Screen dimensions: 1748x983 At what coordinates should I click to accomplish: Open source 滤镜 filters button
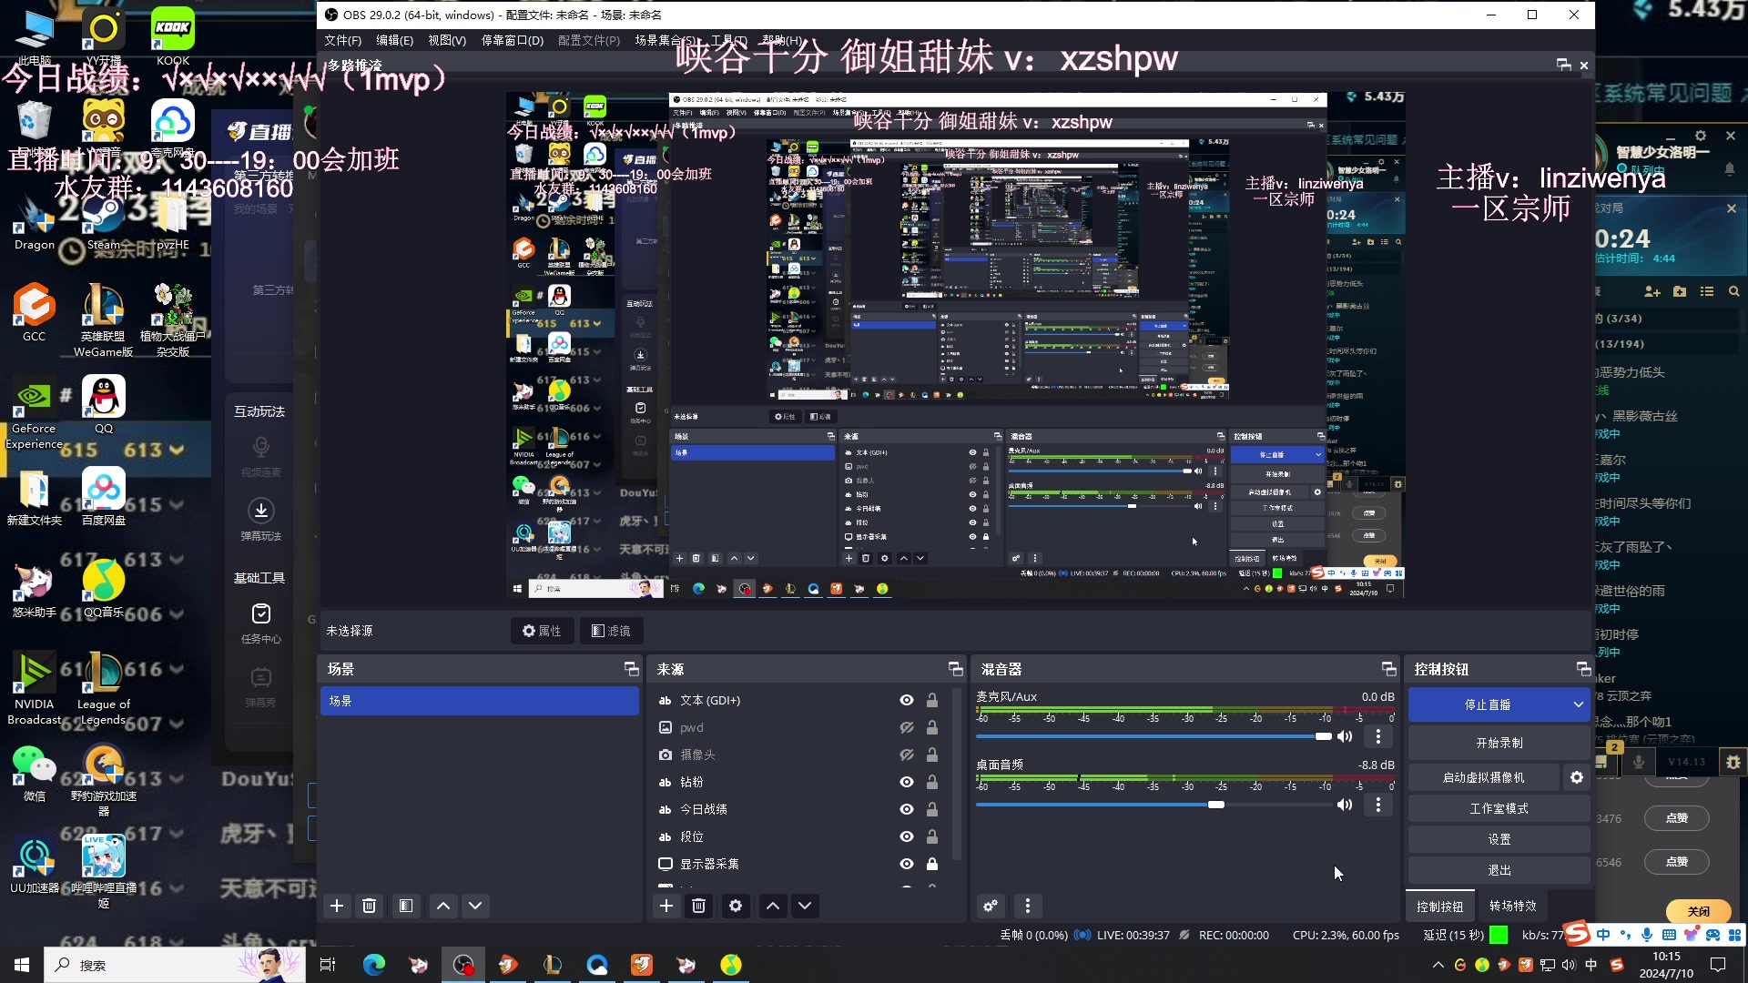click(x=611, y=631)
